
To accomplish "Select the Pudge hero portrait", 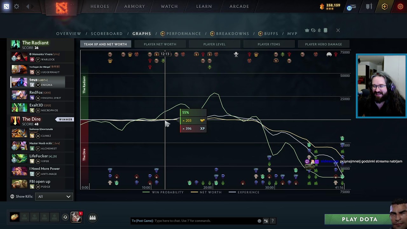I will point(19,184).
